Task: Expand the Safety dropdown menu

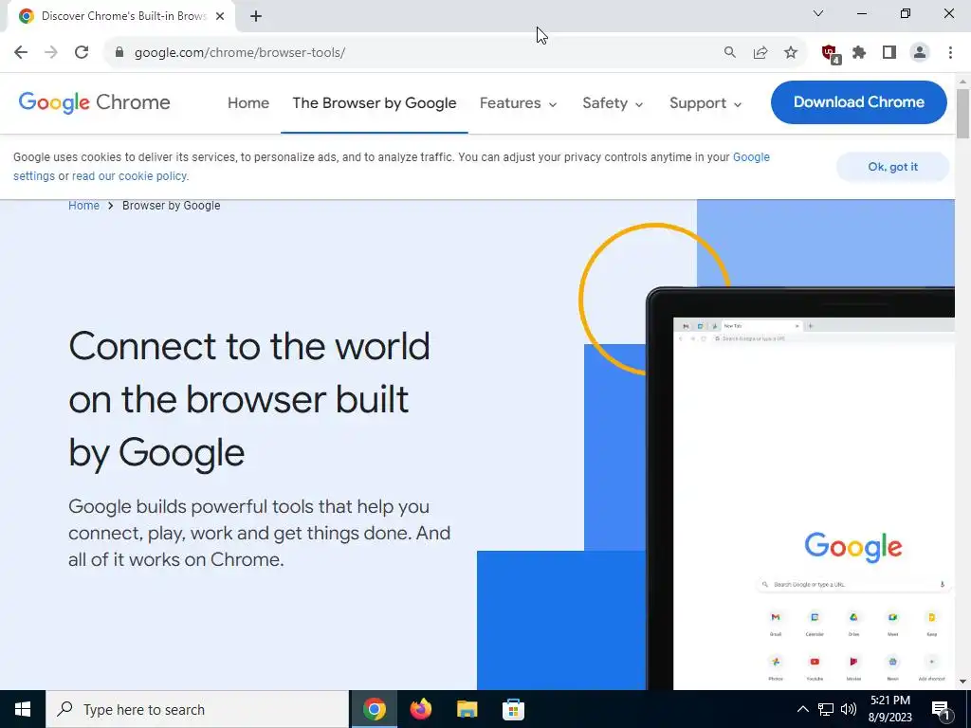Action: point(613,102)
